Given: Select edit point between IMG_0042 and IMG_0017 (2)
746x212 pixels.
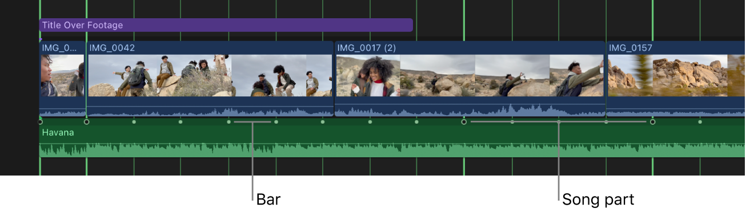Looking at the screenshot, I should point(334,79).
